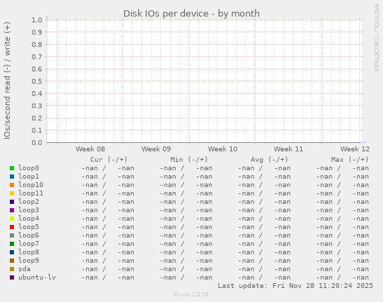Click the loop1 blue color swatch
383x302 pixels.
(12, 177)
